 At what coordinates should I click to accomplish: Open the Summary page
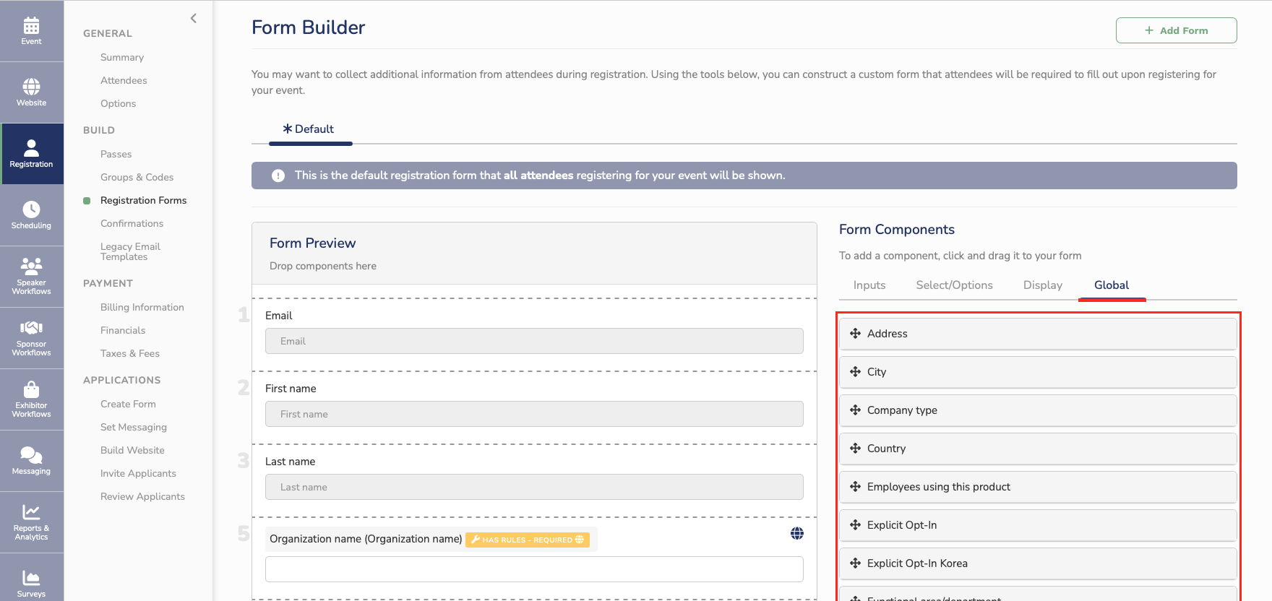(122, 57)
